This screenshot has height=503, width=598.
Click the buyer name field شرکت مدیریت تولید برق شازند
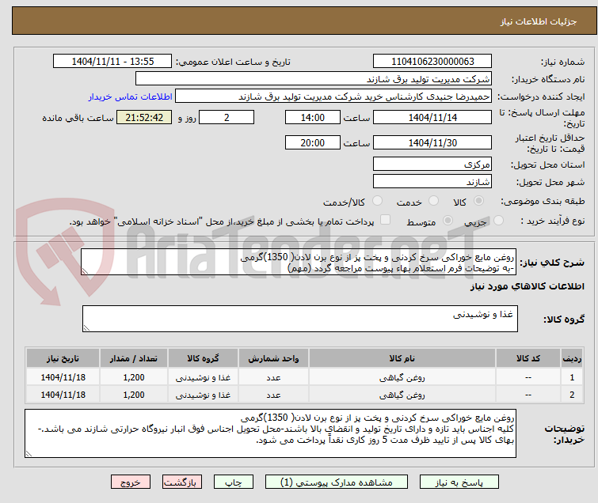(314, 79)
